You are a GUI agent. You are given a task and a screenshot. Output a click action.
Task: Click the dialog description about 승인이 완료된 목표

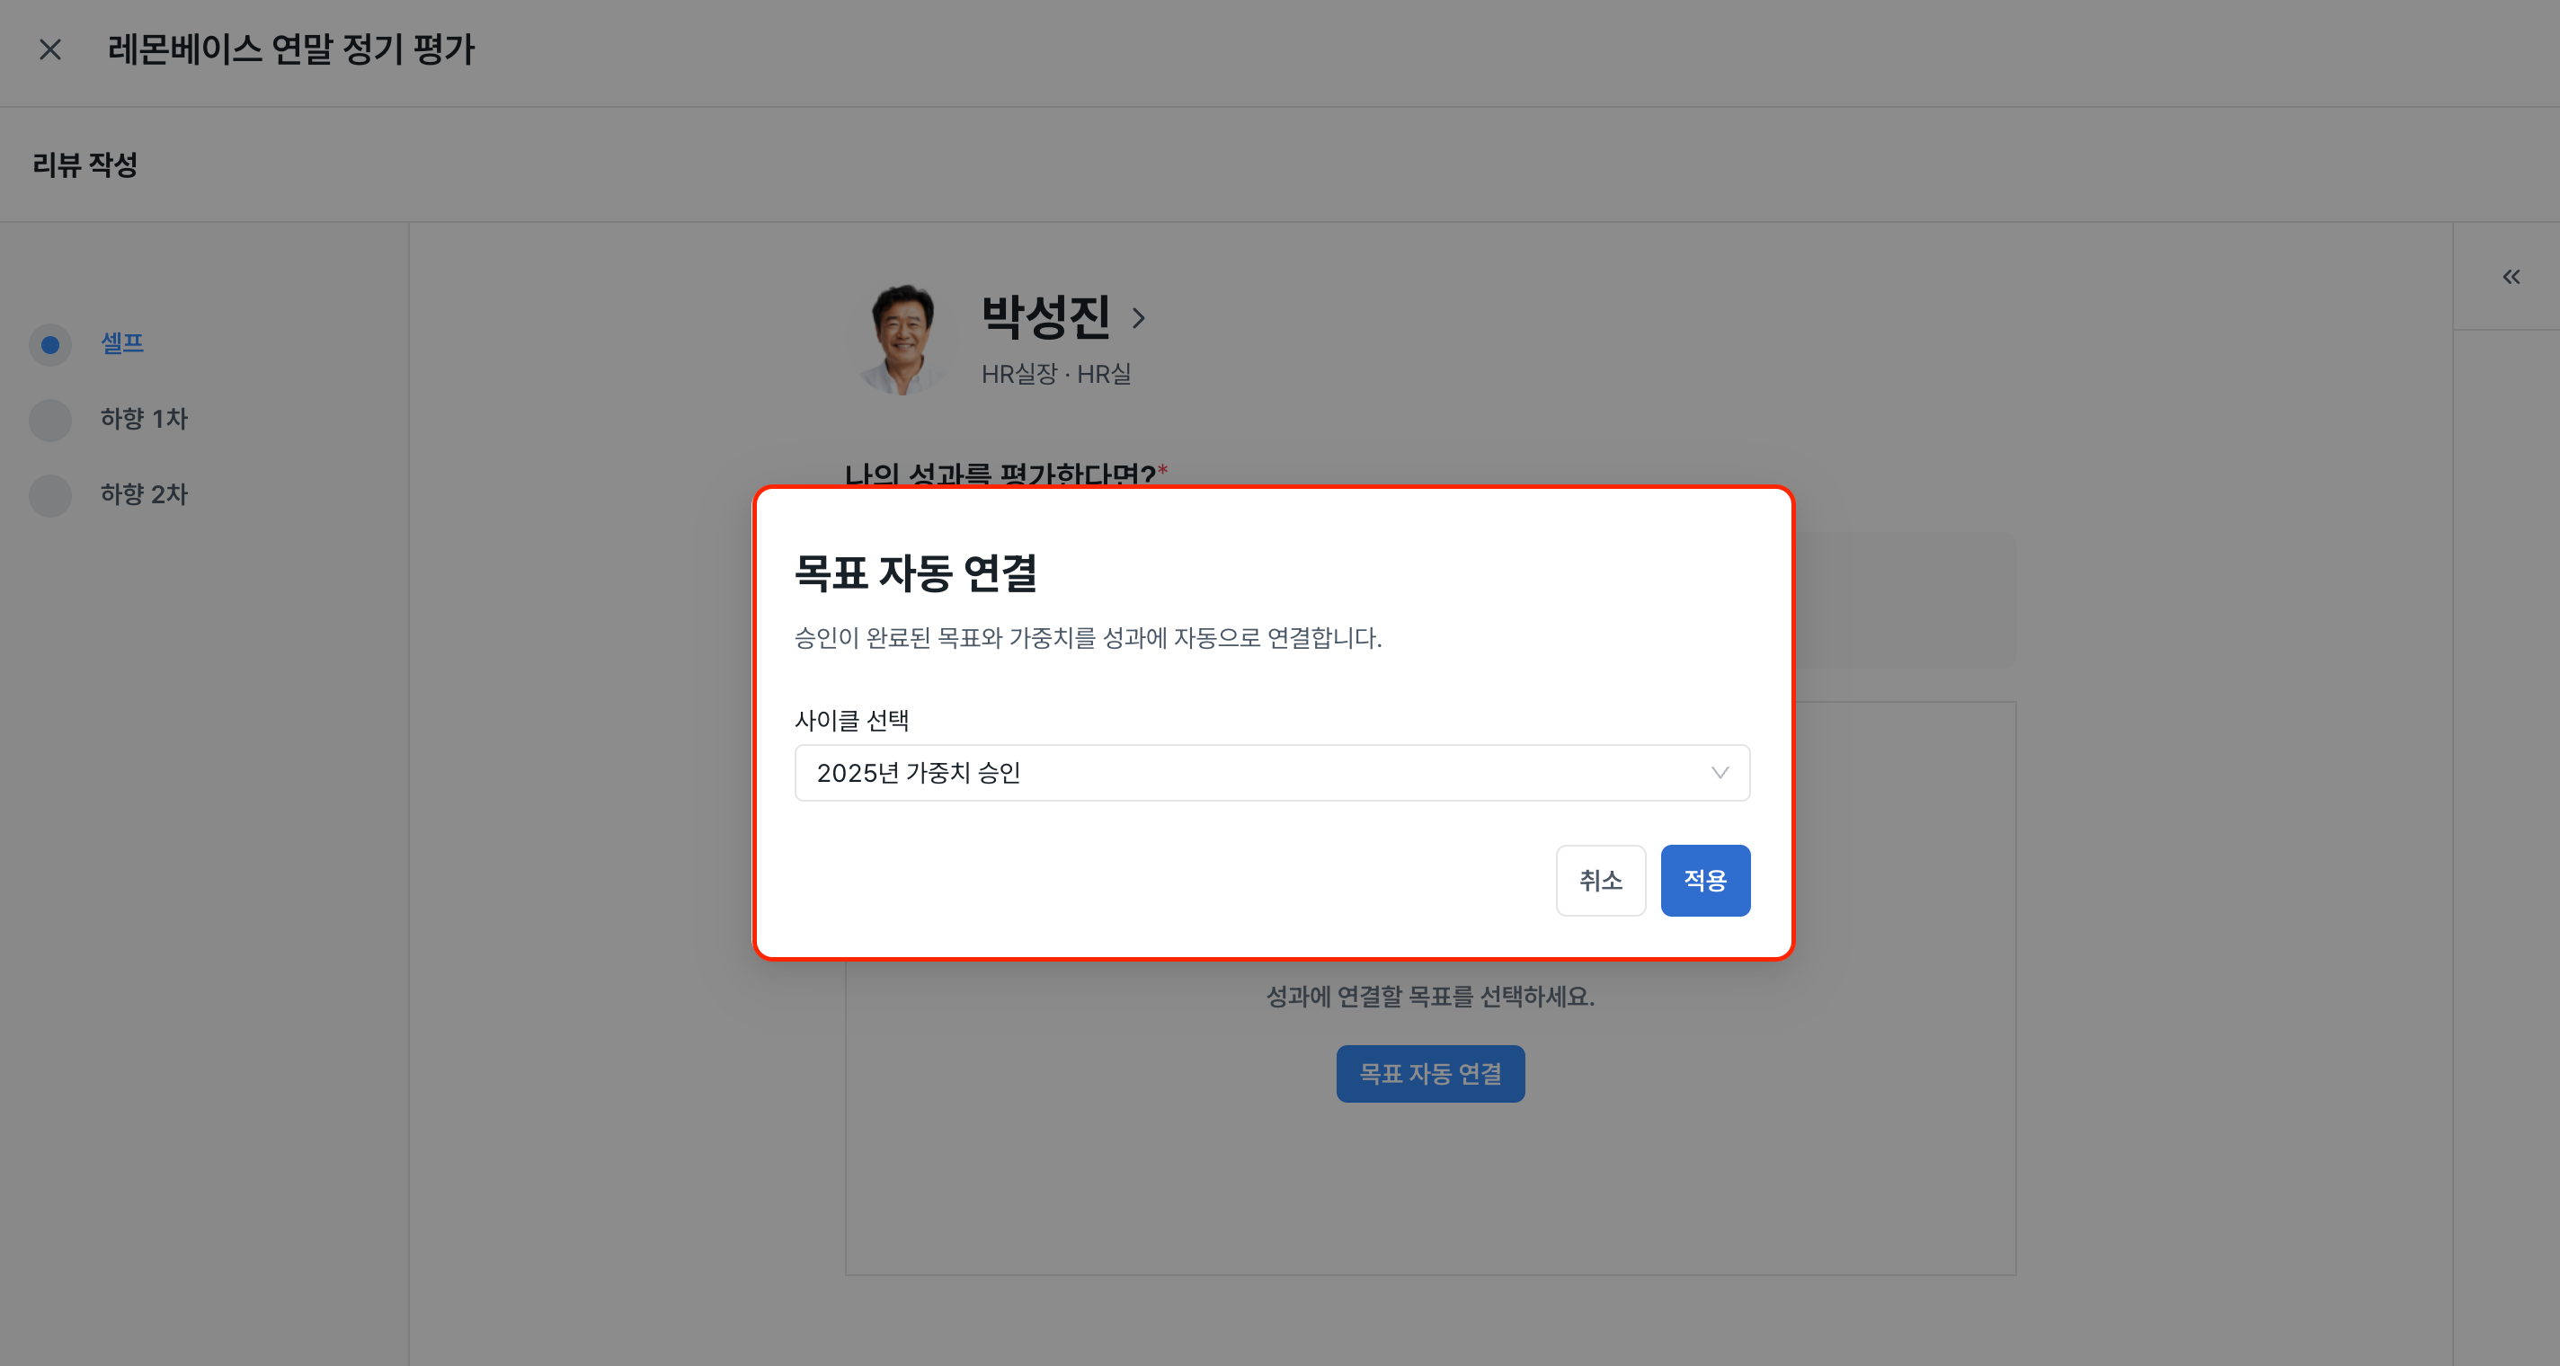click(x=1089, y=638)
